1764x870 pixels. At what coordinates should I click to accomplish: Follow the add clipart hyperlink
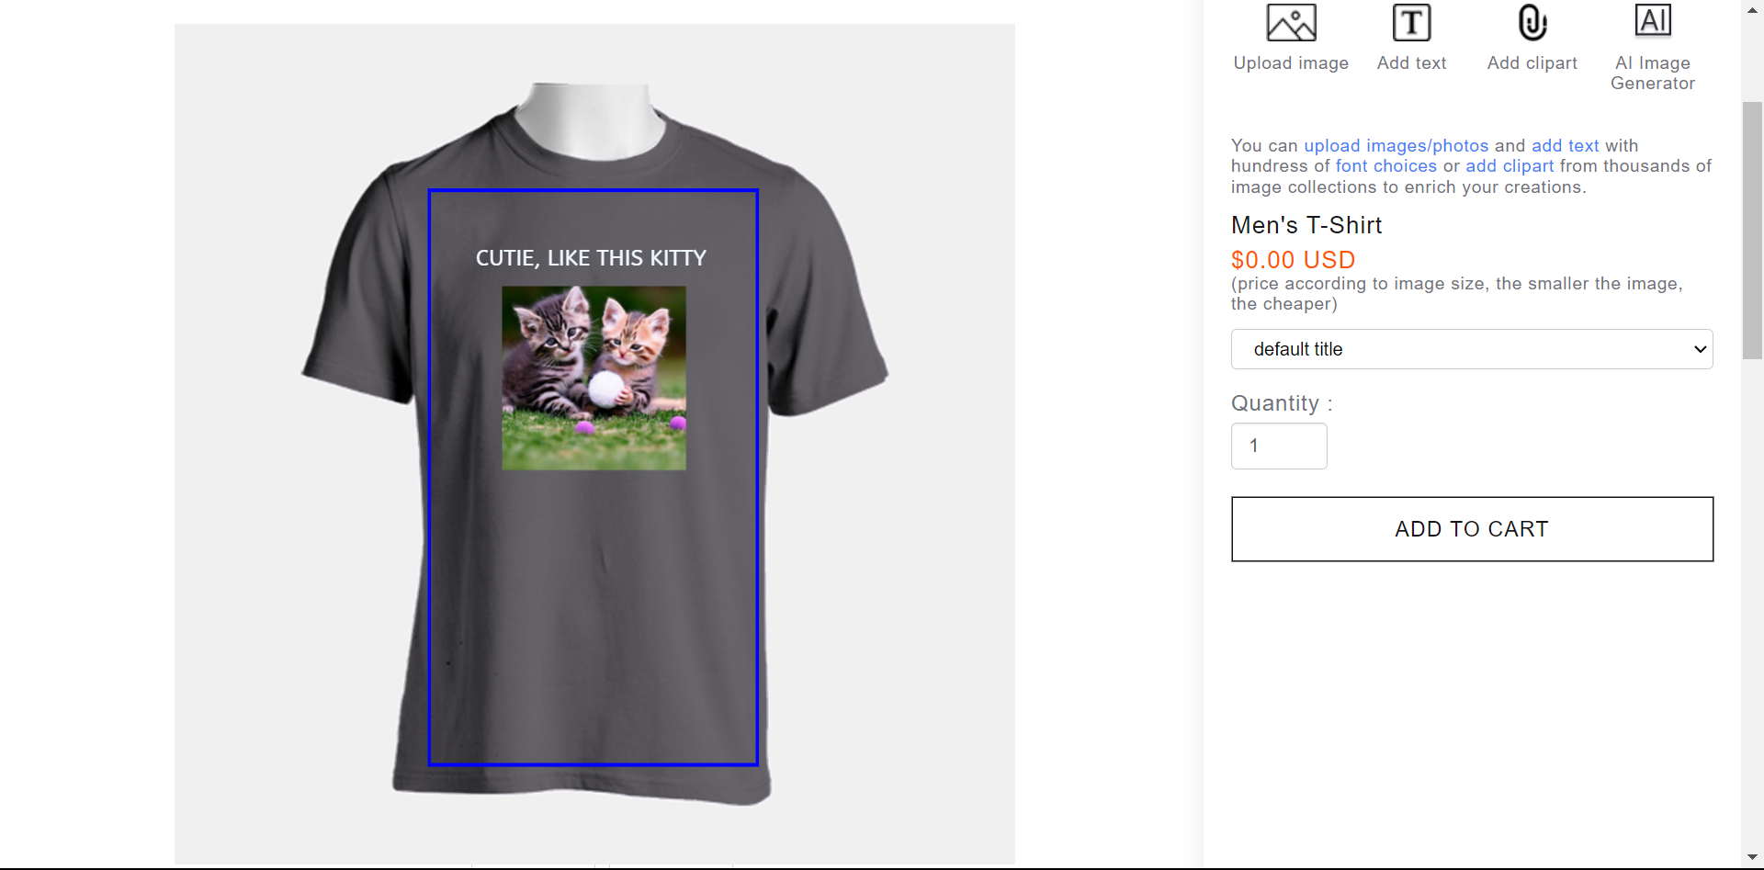[1510, 166]
